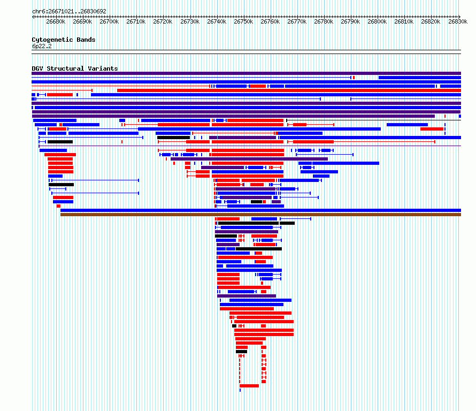This screenshot has height=411, width=476.
Task: Click ruler position 26740k
Action: click(x=217, y=21)
